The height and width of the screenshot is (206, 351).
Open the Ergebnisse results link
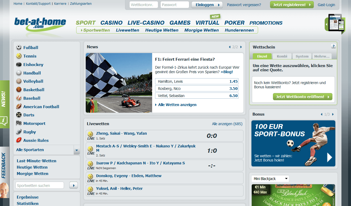tap(28, 197)
